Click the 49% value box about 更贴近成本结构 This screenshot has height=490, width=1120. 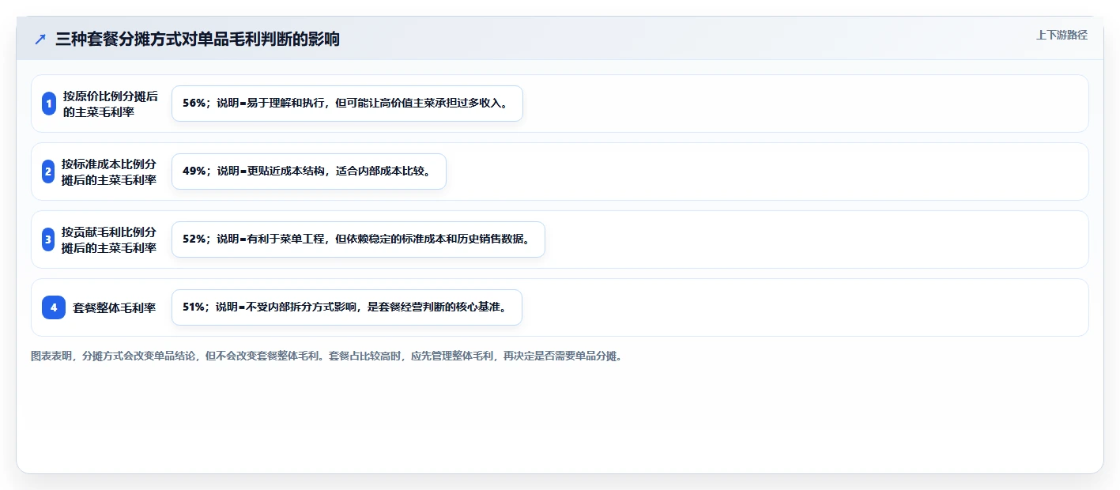tap(309, 171)
